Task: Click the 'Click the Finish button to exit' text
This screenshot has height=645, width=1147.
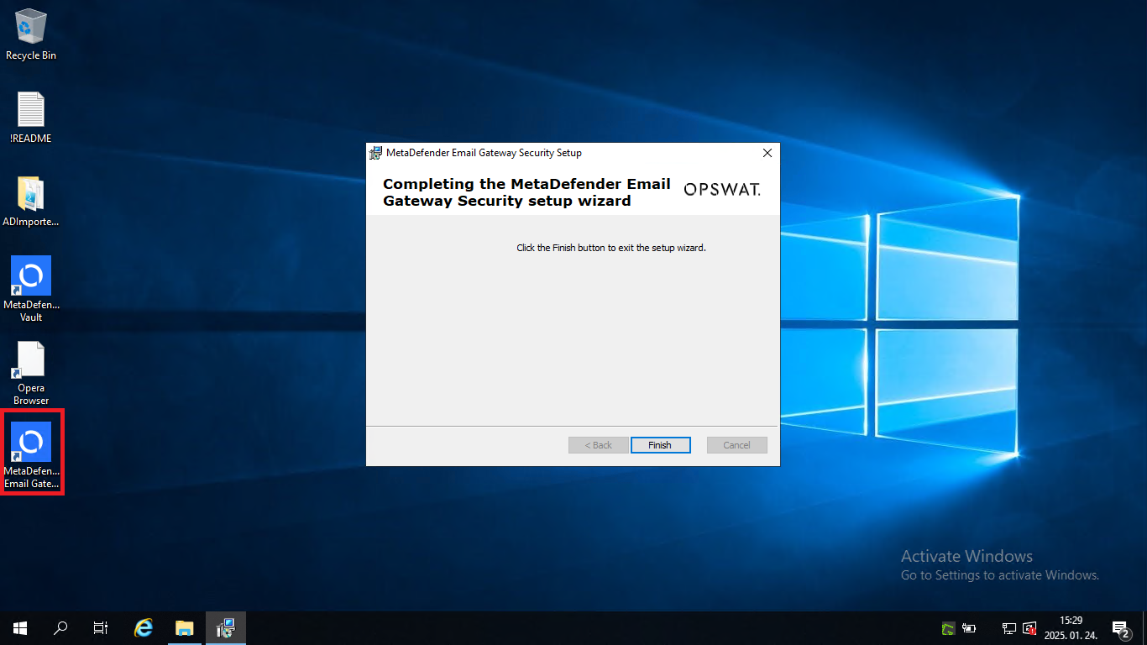Action: [x=611, y=248]
